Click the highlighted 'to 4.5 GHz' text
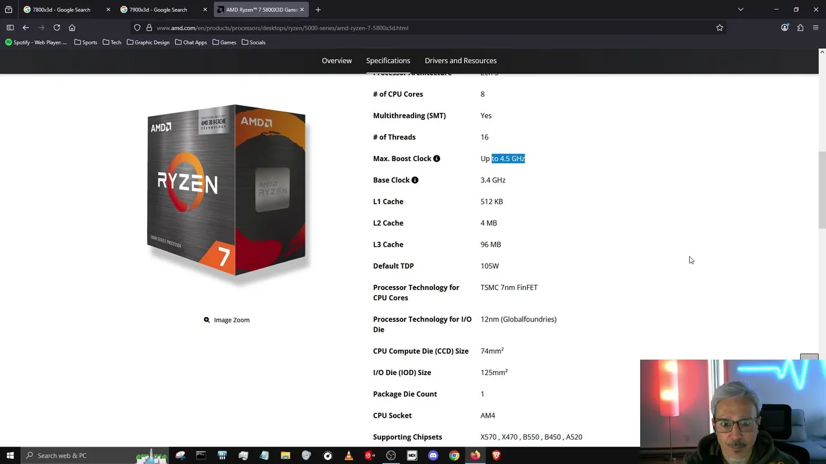Image resolution: width=826 pixels, height=464 pixels. pyautogui.click(x=509, y=159)
